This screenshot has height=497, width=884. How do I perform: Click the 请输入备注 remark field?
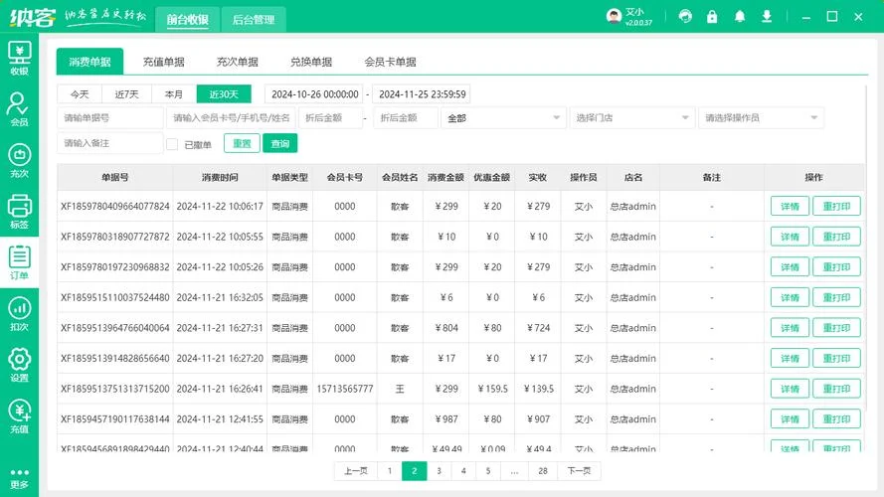[110, 143]
